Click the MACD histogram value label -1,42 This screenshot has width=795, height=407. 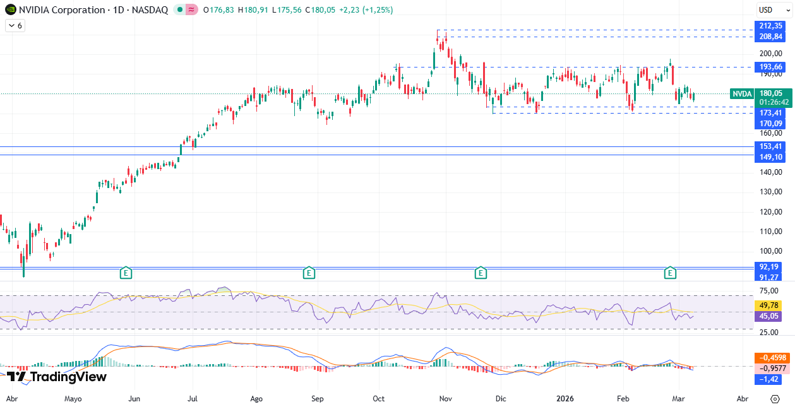[x=771, y=379]
